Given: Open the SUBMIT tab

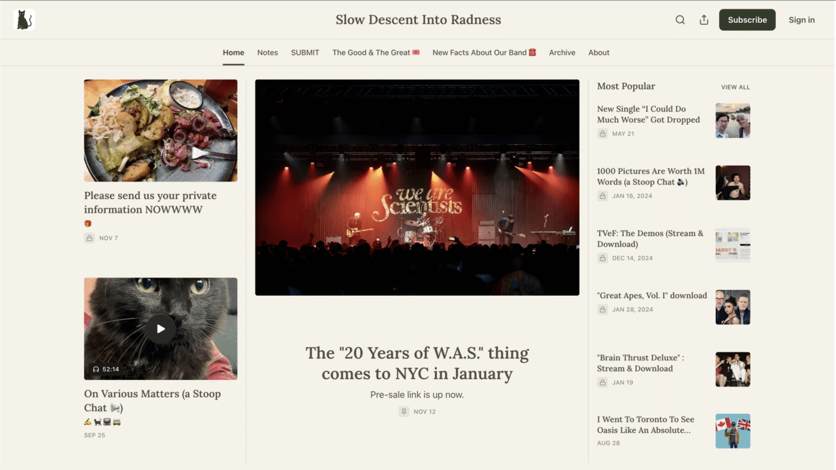Looking at the screenshot, I should coord(305,53).
